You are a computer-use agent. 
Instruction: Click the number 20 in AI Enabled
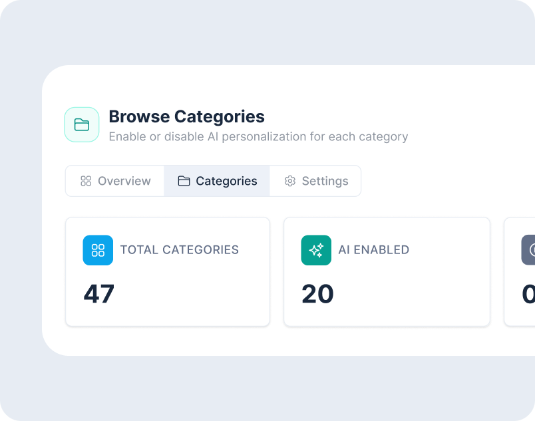317,293
